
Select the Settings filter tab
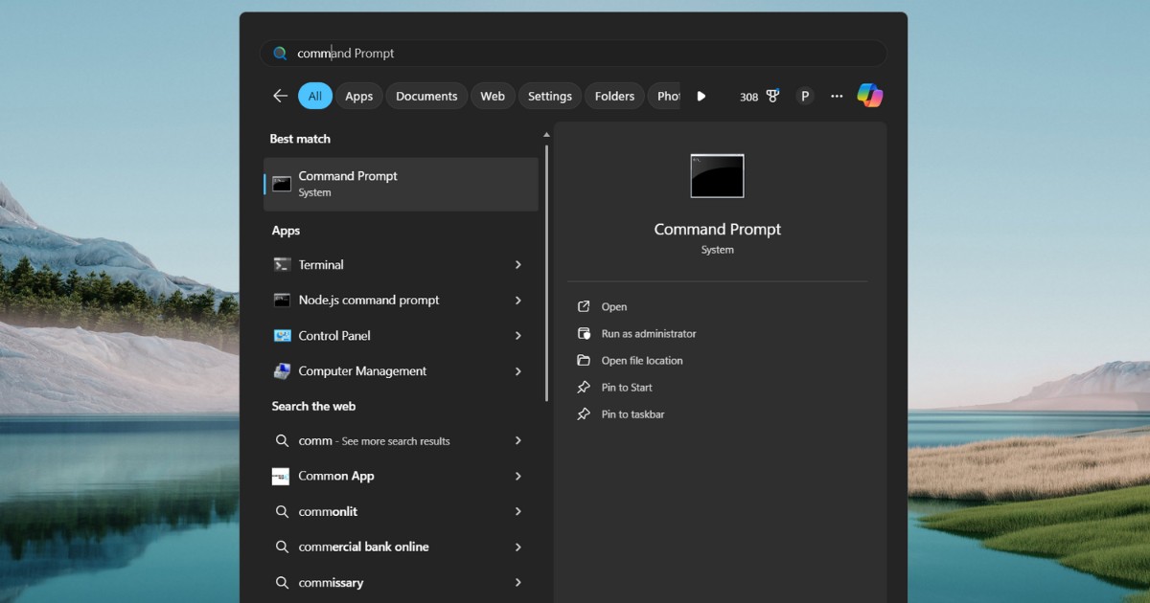tap(549, 96)
